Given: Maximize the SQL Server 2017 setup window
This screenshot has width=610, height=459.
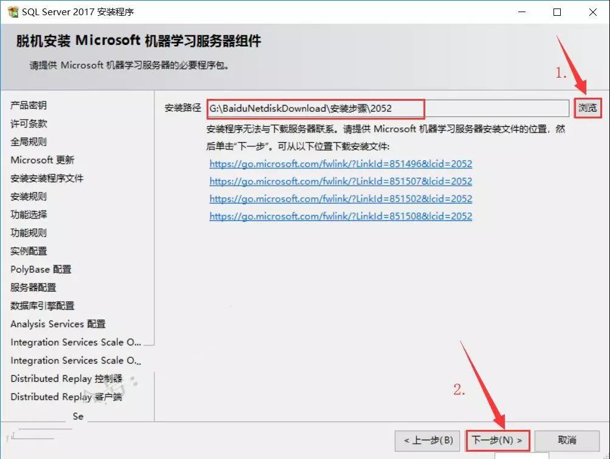Looking at the screenshot, I should 557,12.
